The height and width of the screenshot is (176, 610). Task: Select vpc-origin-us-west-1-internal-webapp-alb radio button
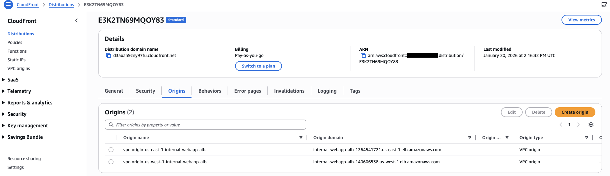[111, 162]
